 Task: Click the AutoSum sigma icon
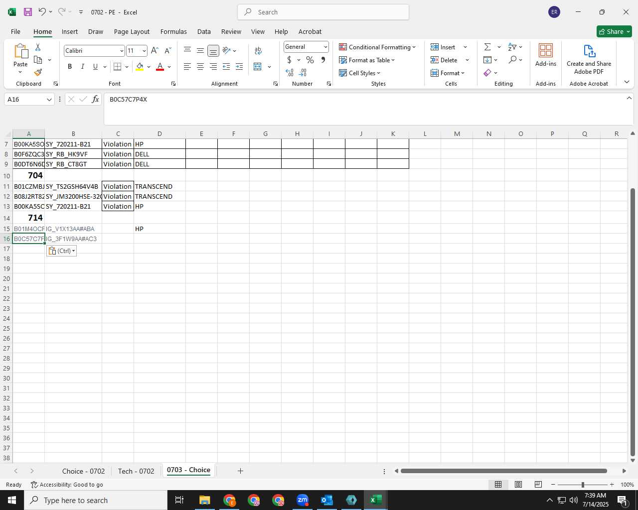coord(487,47)
